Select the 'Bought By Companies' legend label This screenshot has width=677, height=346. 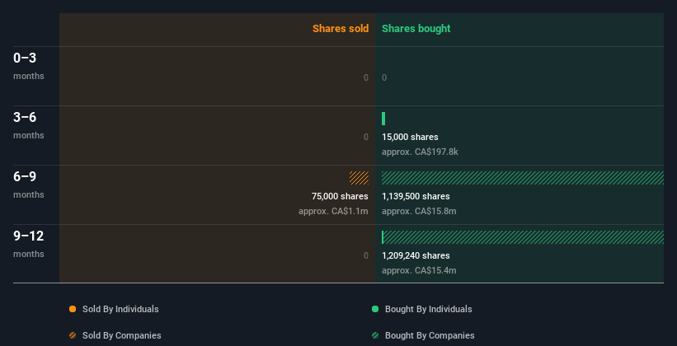(x=430, y=335)
